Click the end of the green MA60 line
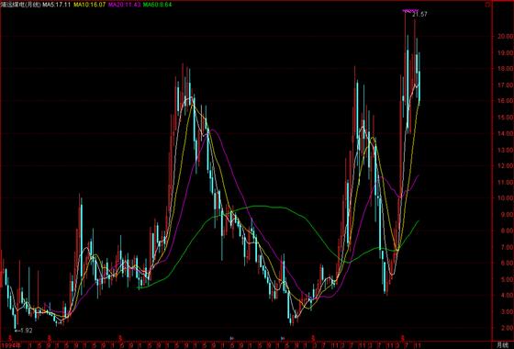This screenshot has height=349, width=514. (x=419, y=221)
